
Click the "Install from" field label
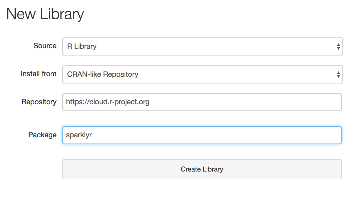point(38,74)
